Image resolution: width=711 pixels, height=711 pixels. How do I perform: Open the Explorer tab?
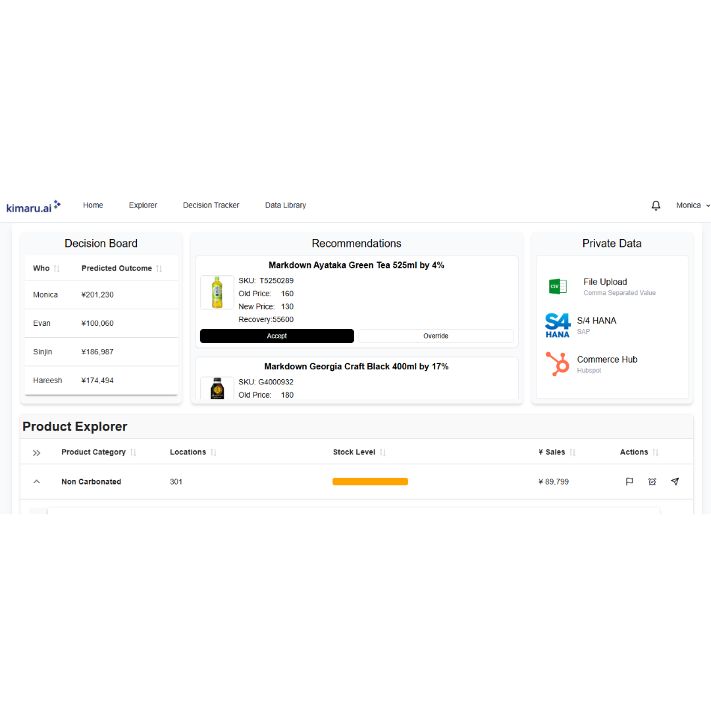143,205
